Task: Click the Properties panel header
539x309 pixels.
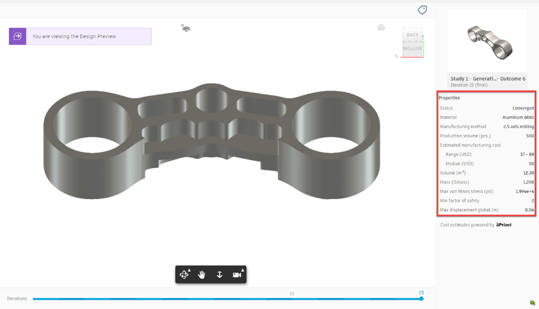Action: [x=449, y=98]
